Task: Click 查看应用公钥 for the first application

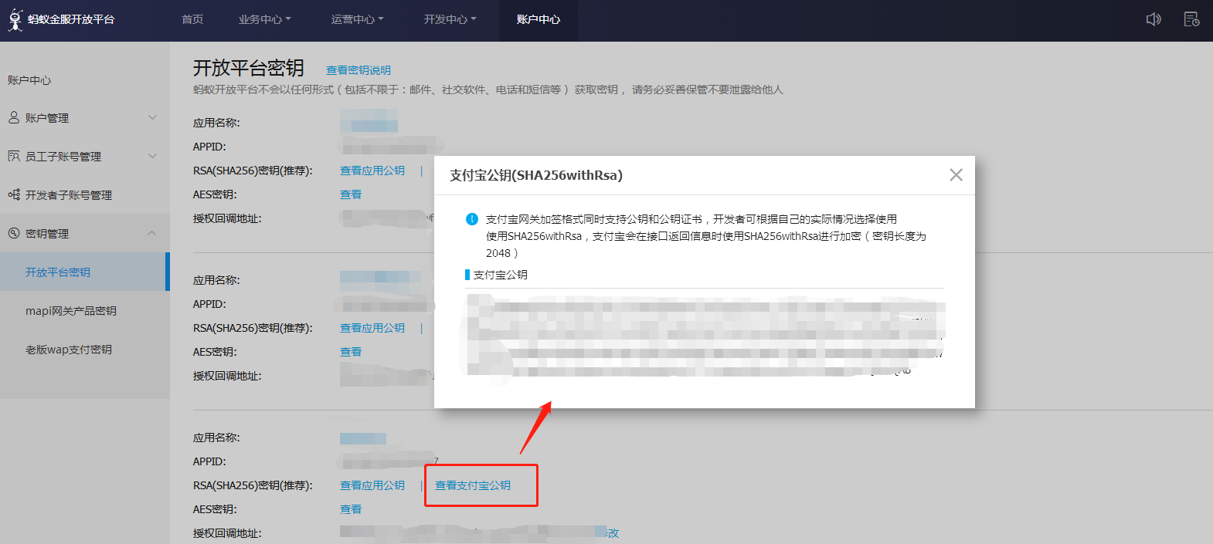Action: click(372, 171)
